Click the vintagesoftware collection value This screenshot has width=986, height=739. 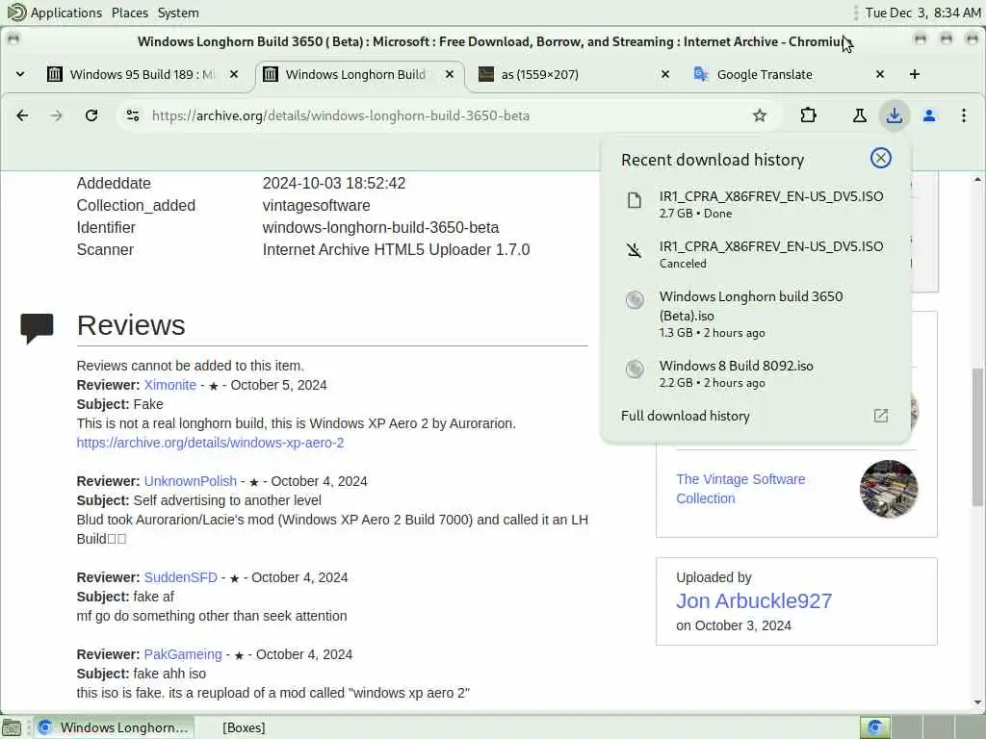tap(316, 205)
